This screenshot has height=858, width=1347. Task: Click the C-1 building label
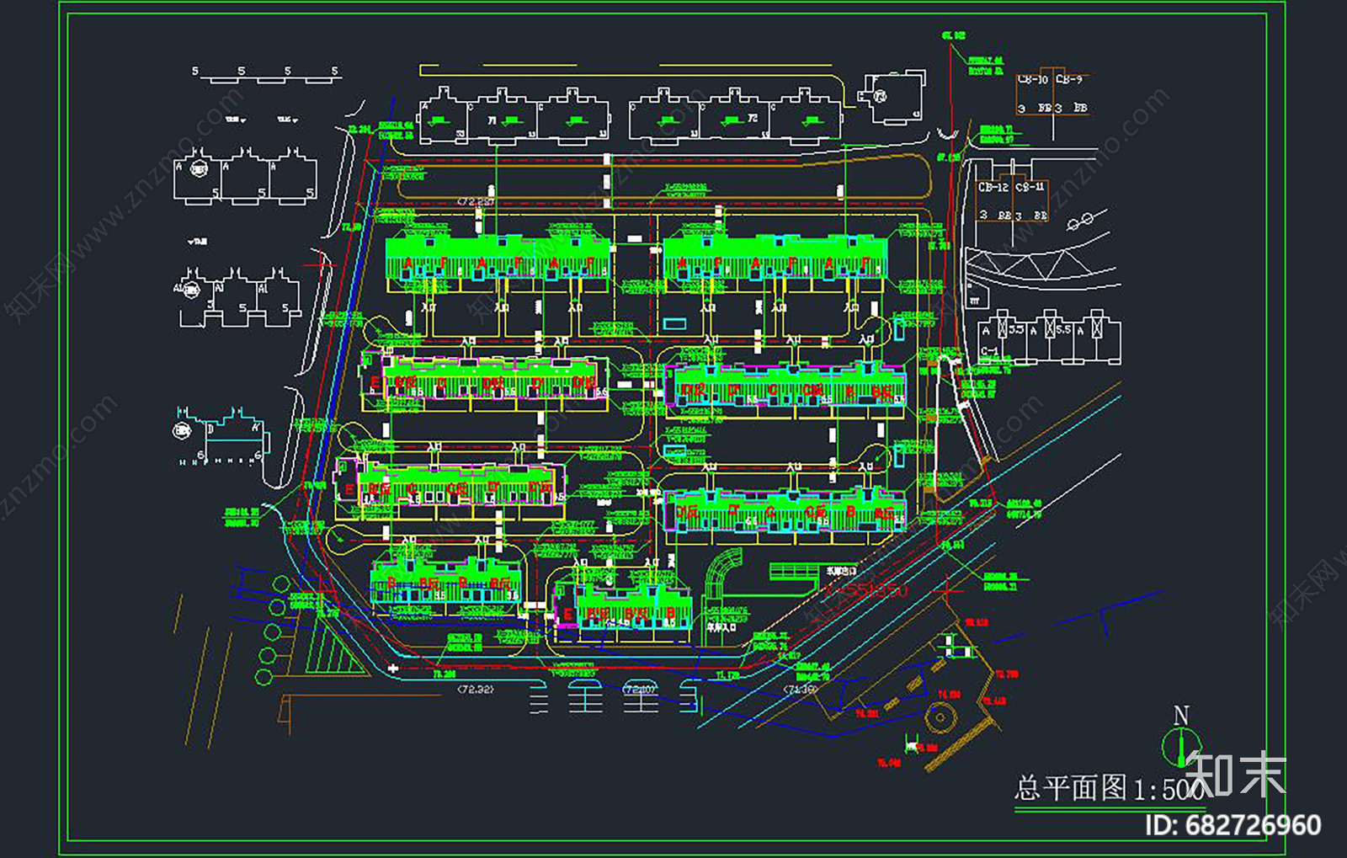[x=989, y=352]
